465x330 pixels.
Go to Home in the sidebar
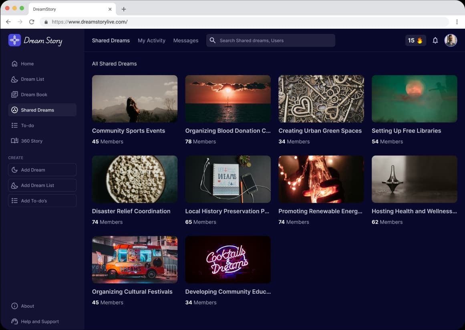(42, 64)
